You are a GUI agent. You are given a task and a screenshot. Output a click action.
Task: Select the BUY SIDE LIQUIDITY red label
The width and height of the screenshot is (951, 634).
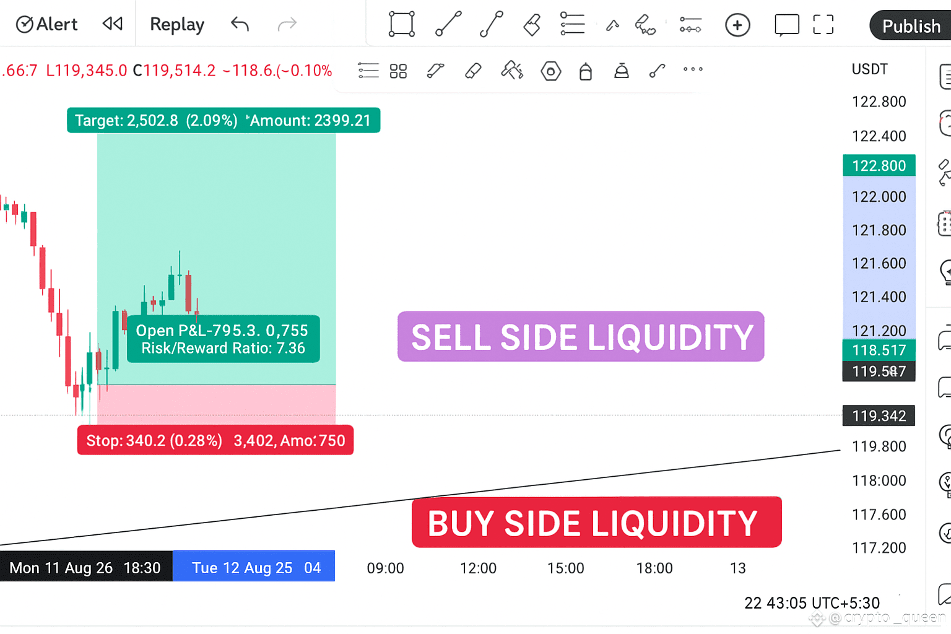(596, 522)
